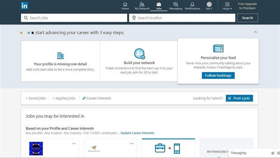View Notifications bell
The image size is (280, 158).
tap(192, 6)
